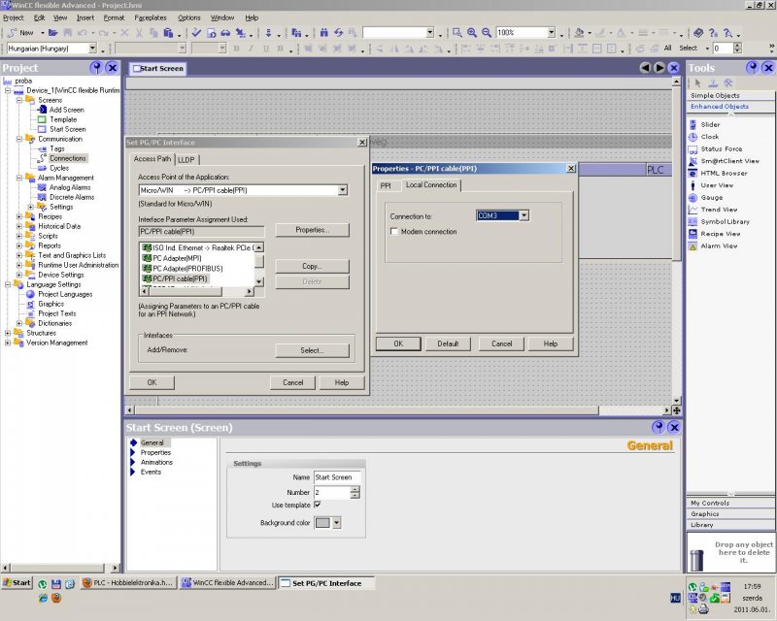This screenshot has width=777, height=621.
Task: Pin the Tools panel with pushpin icon
Action: 752,68
